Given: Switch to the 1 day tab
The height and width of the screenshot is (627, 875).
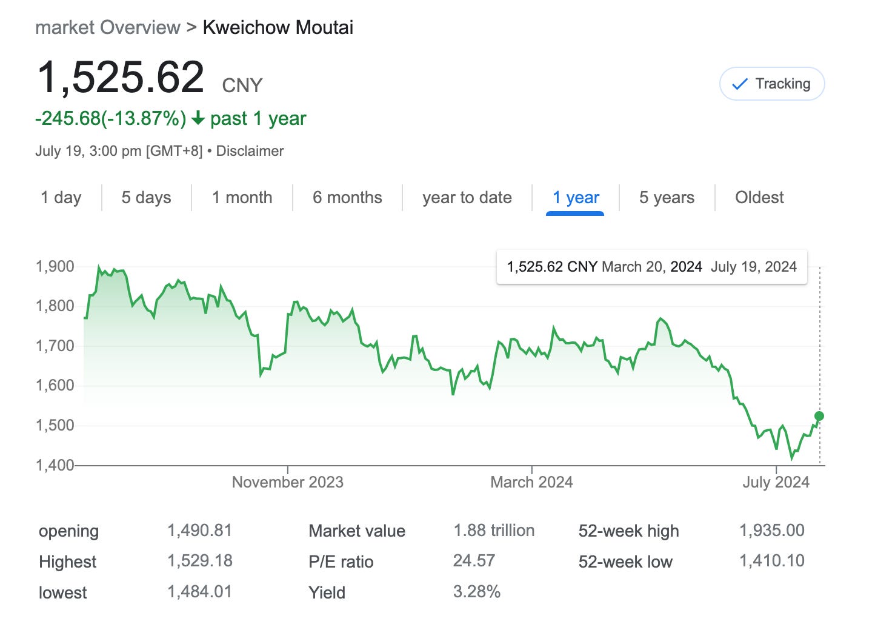Looking at the screenshot, I should pyautogui.click(x=61, y=198).
